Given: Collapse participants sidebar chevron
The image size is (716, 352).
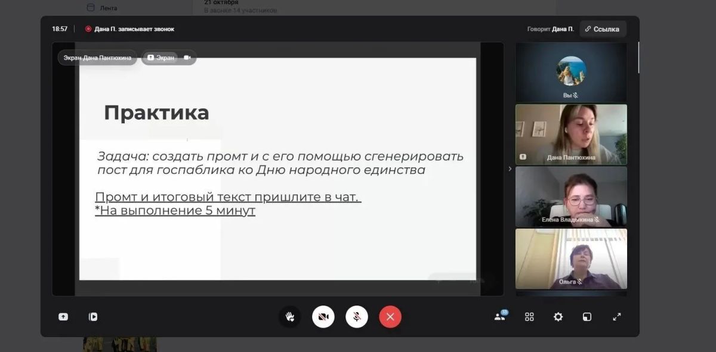Looking at the screenshot, I should [510, 169].
